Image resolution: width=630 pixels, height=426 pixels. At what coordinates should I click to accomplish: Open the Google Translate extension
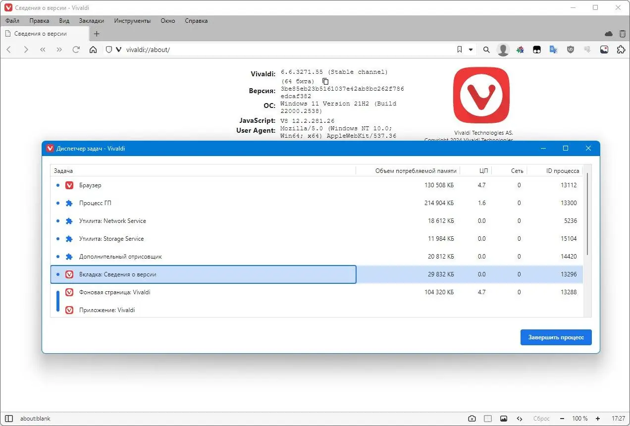[554, 50]
